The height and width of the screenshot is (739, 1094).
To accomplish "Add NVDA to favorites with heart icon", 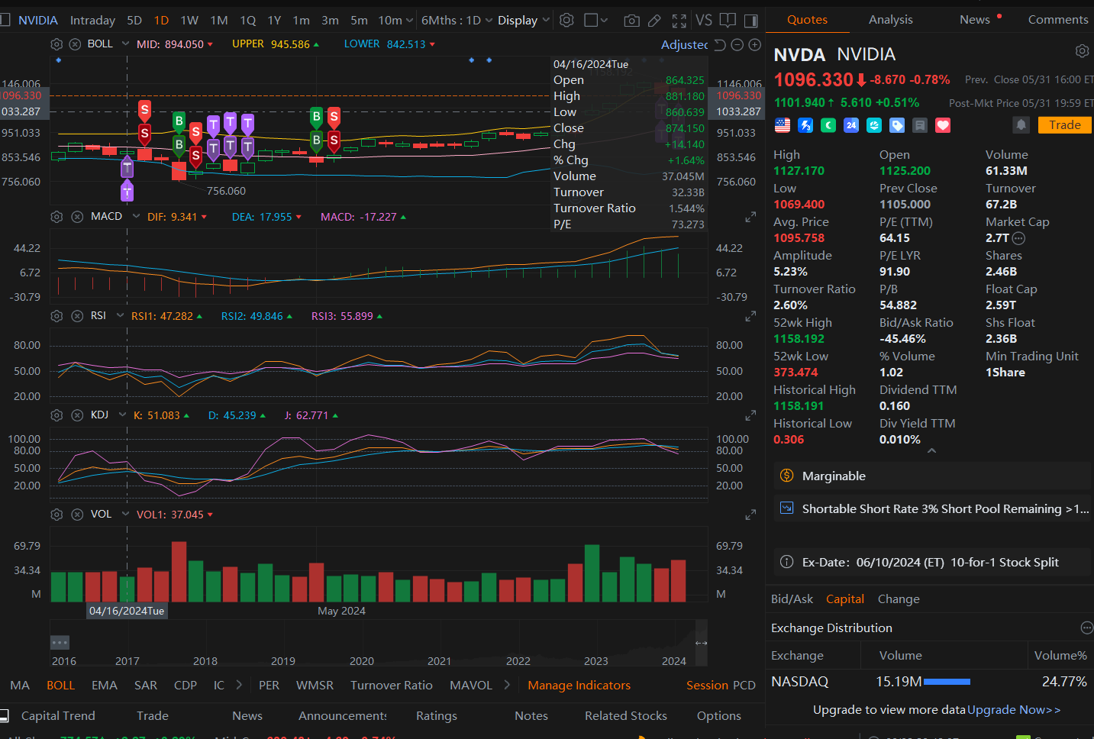I will click(x=943, y=125).
